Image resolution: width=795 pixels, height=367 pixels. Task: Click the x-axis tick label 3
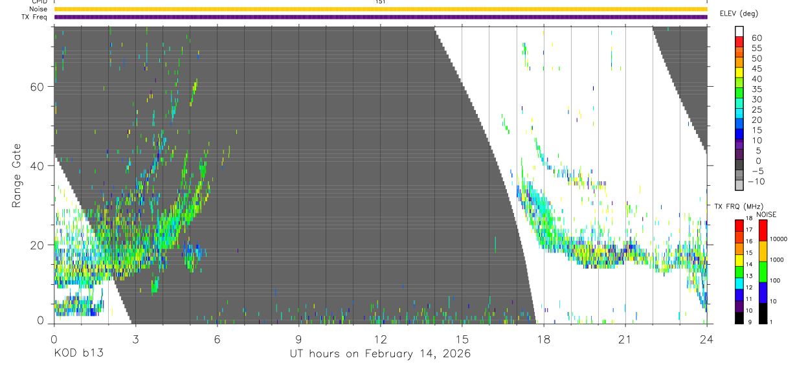click(x=135, y=339)
